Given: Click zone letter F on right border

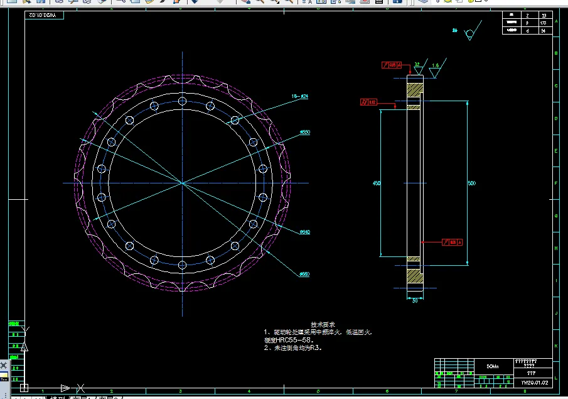Looking at the screenshot, I should point(556,183).
